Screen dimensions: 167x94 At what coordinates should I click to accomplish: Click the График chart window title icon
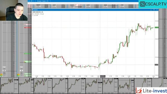(x=33, y=10)
